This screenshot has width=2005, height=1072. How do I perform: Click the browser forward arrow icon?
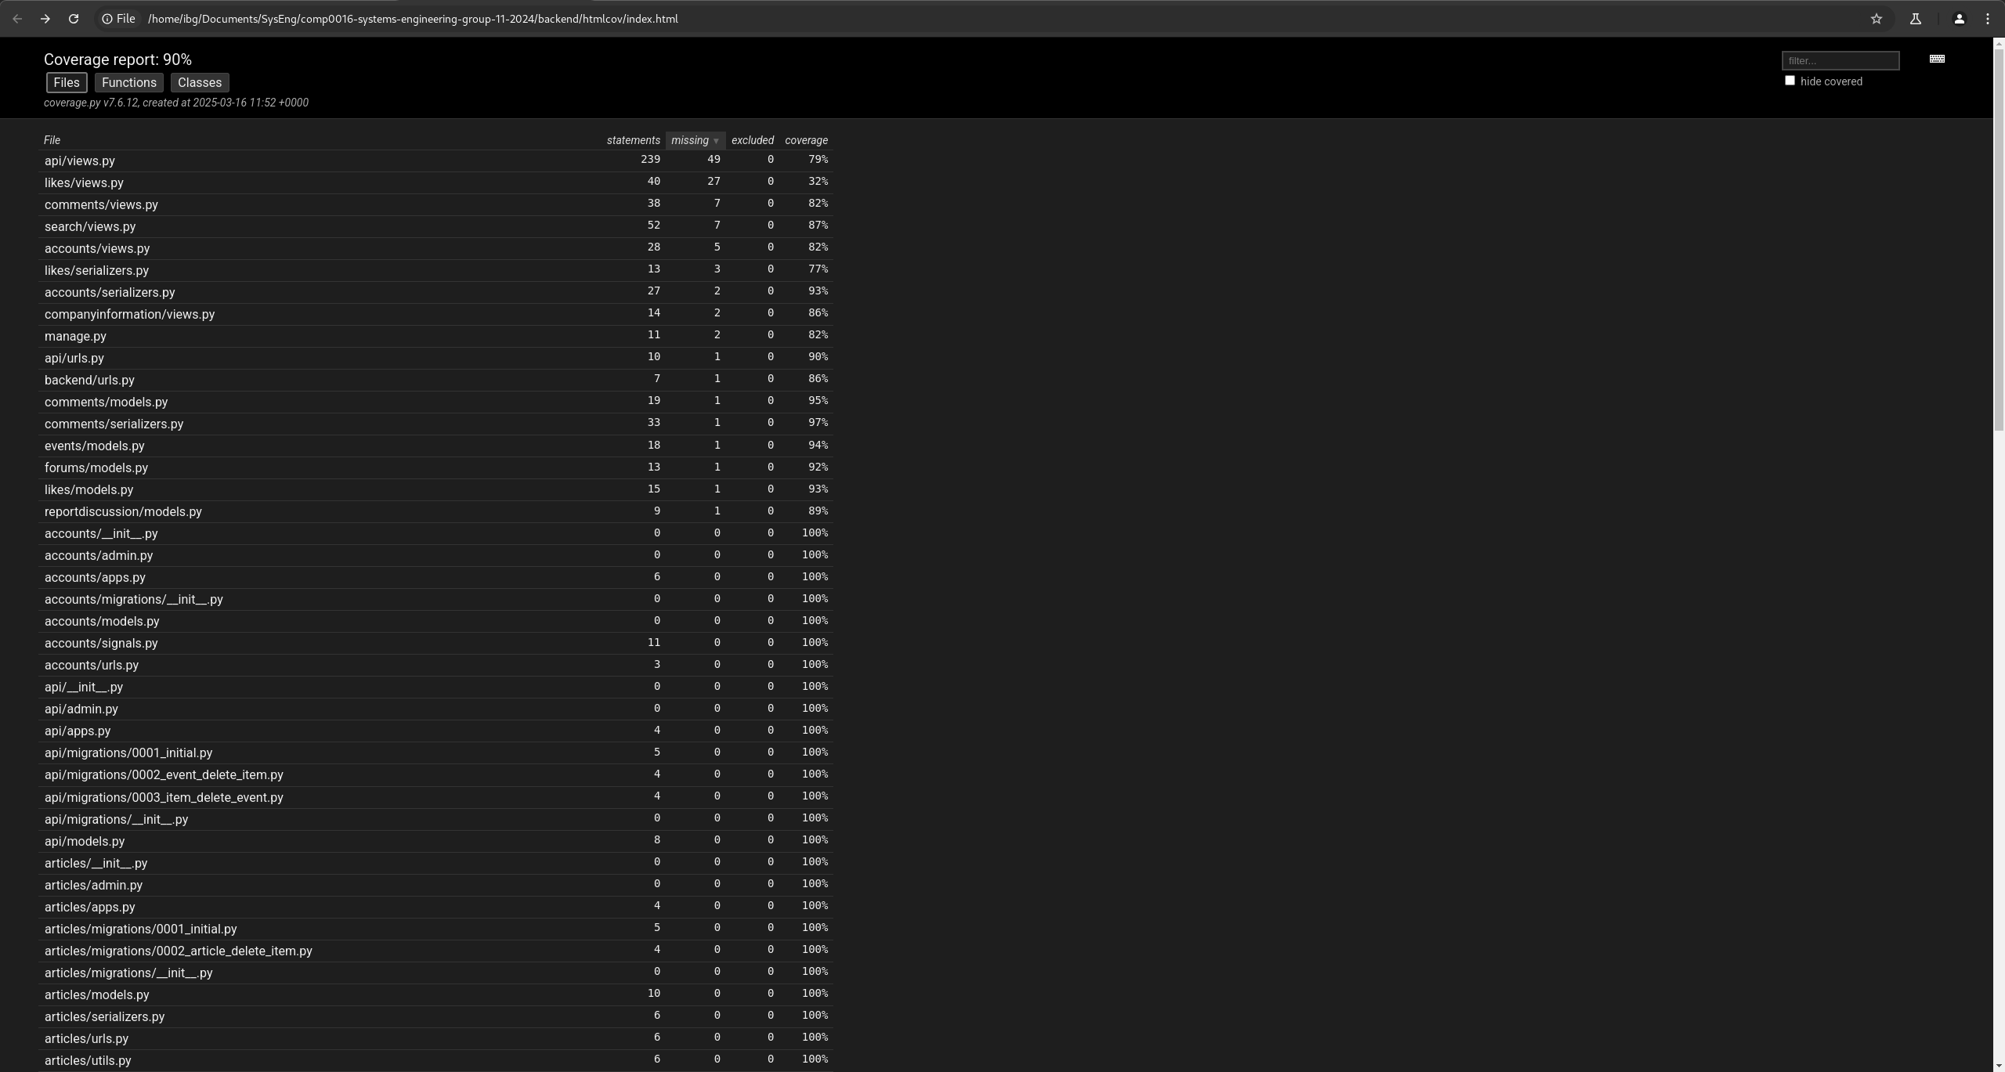[x=45, y=19]
